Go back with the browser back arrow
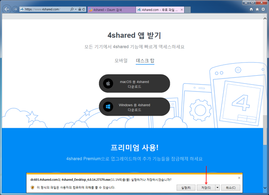The image size is (269, 195). tap(7, 9)
